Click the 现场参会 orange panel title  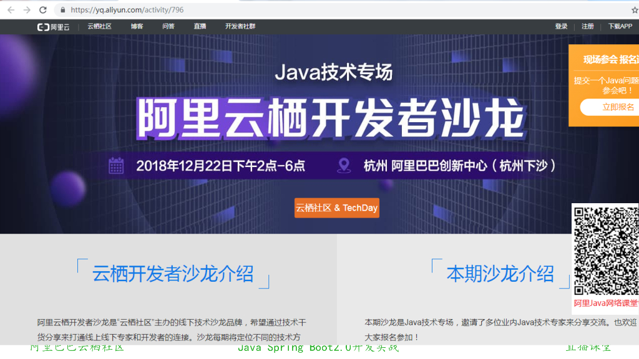coord(610,60)
